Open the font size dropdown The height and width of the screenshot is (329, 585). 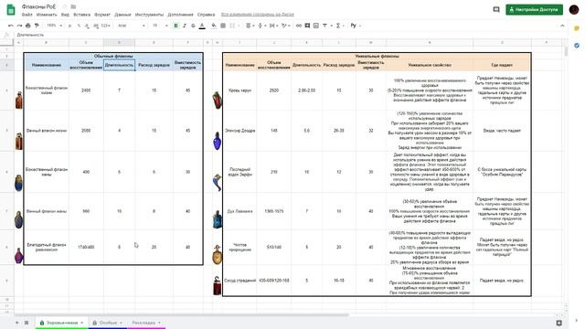pyautogui.click(x=160, y=26)
